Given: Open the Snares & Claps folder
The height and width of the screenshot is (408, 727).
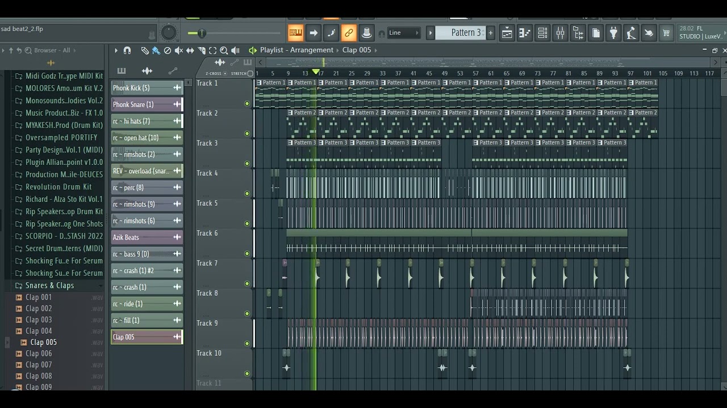Looking at the screenshot, I should click(x=49, y=286).
